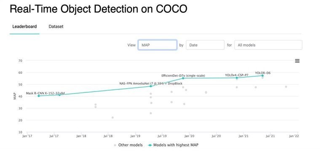
Task: Open the MAP metric dropdown
Action: (158, 45)
